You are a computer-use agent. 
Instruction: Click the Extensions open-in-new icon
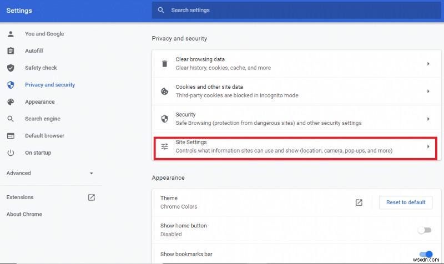pyautogui.click(x=92, y=197)
